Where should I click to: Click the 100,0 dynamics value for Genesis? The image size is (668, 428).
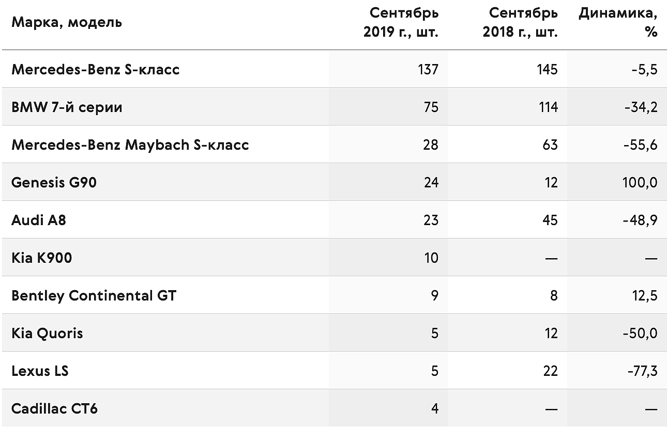(640, 182)
